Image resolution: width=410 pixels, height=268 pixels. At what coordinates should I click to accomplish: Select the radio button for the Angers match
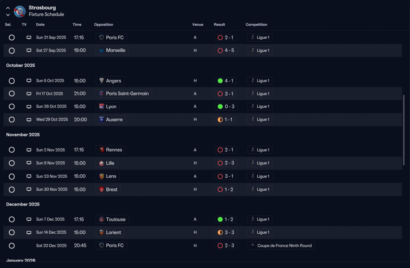coord(12,81)
